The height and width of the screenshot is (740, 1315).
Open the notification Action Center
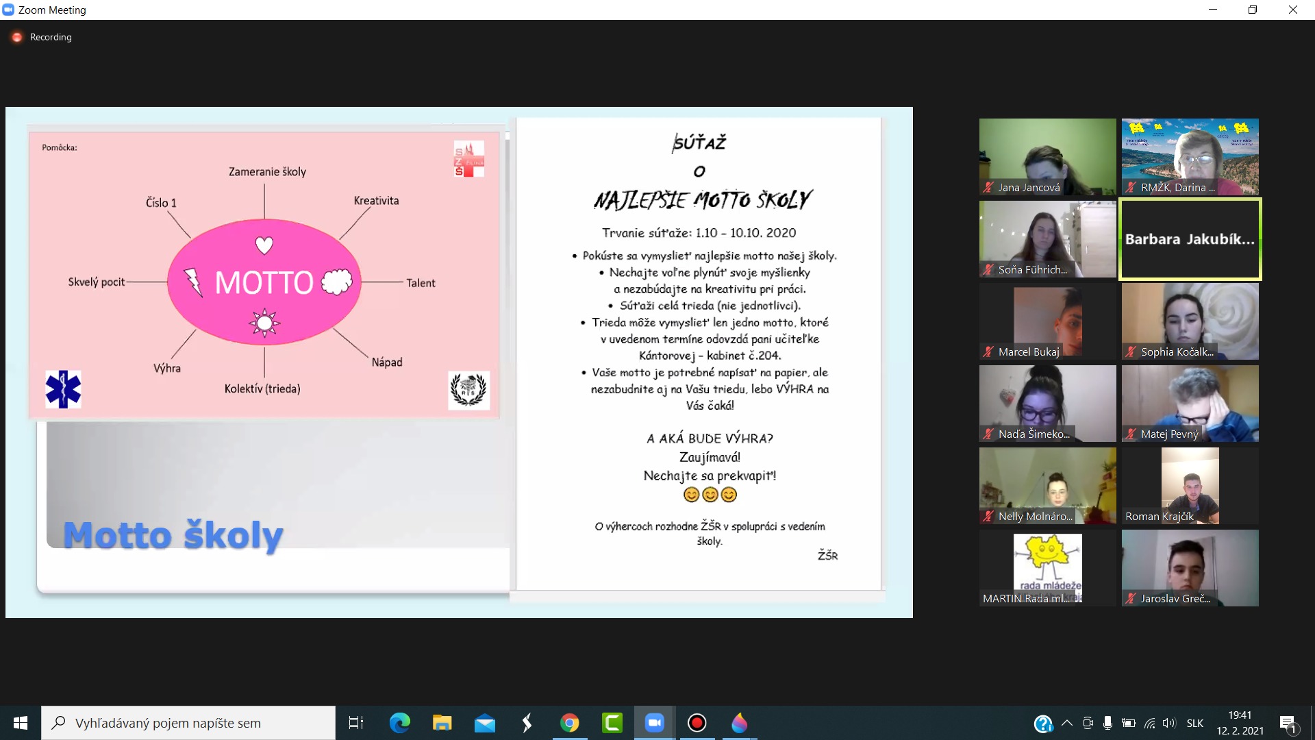click(x=1288, y=723)
